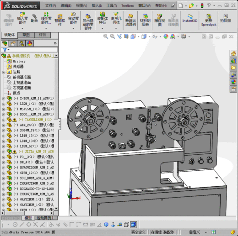This screenshot has width=238, height=236.
Task: Toggle Show Hidden Components (显示隐藏的零部件)
Action: pyautogui.click(x=88, y=22)
